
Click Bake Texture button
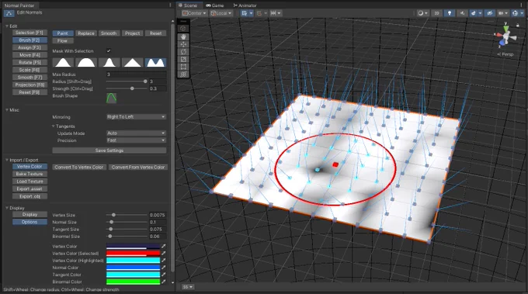tap(30, 174)
